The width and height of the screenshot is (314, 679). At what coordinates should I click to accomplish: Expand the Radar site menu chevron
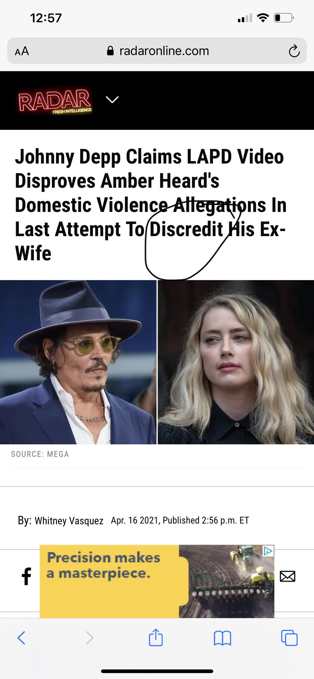point(112,99)
